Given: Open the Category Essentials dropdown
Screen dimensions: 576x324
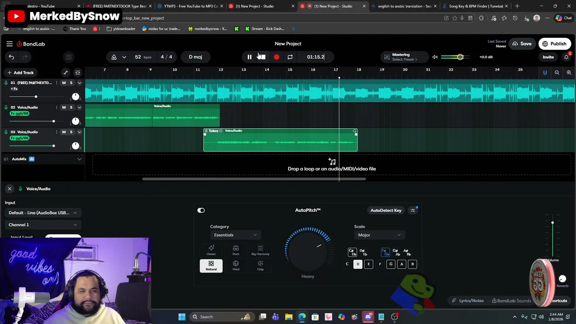Looking at the screenshot, I should [235, 235].
